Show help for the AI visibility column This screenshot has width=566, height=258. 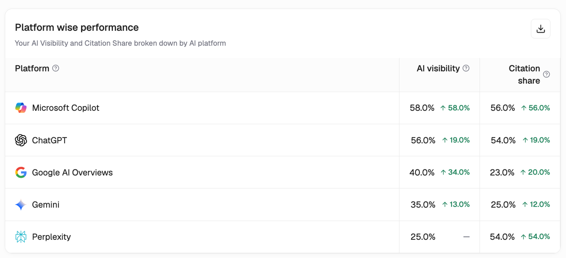tap(466, 68)
